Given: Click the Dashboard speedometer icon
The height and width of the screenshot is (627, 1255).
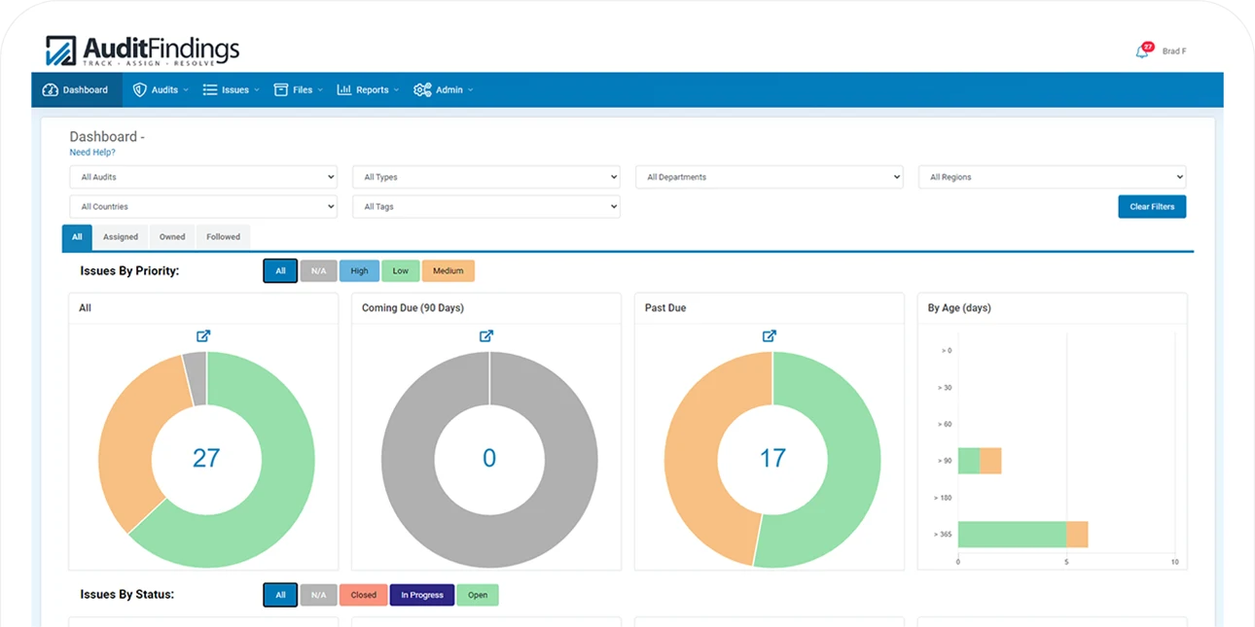Looking at the screenshot, I should pyautogui.click(x=51, y=89).
